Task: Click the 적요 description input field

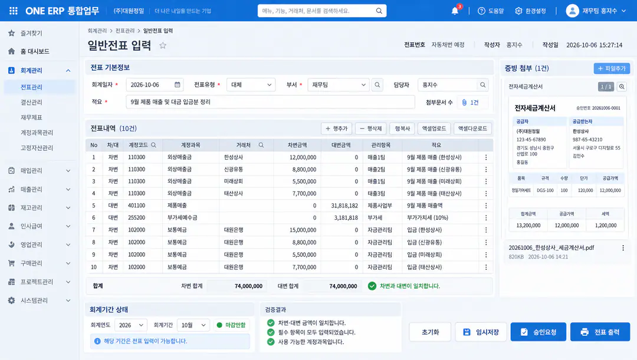Action: tap(270, 103)
